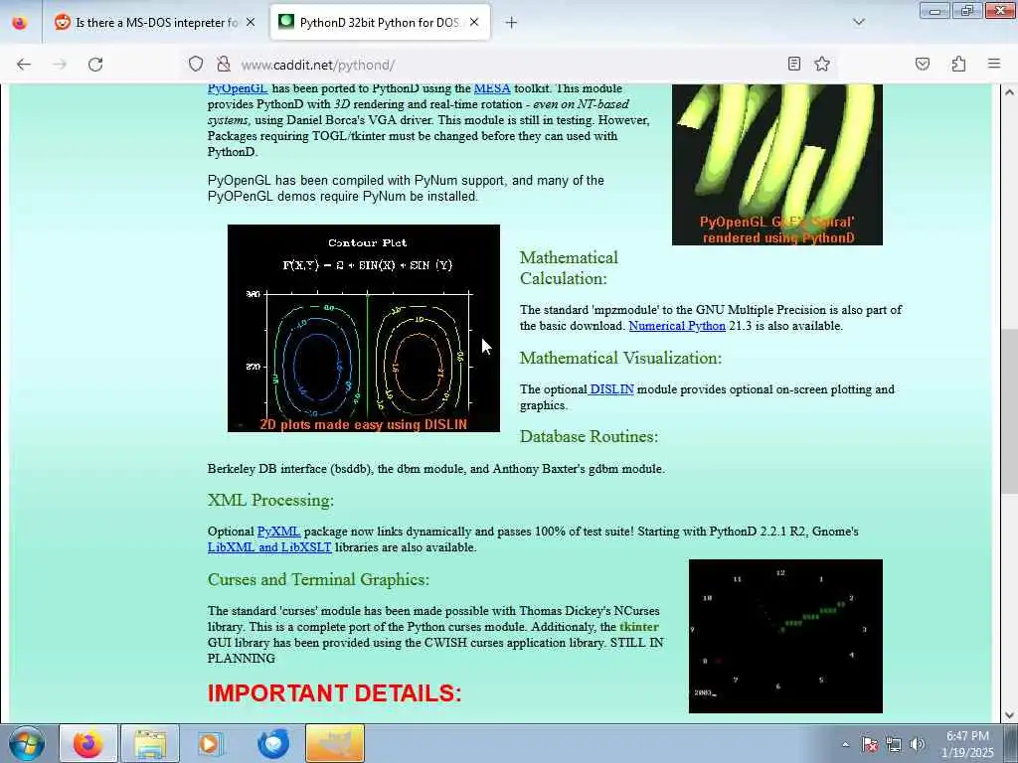This screenshot has width=1018, height=763.
Task: Click the insecure connection padlock icon
Action: pos(224,64)
